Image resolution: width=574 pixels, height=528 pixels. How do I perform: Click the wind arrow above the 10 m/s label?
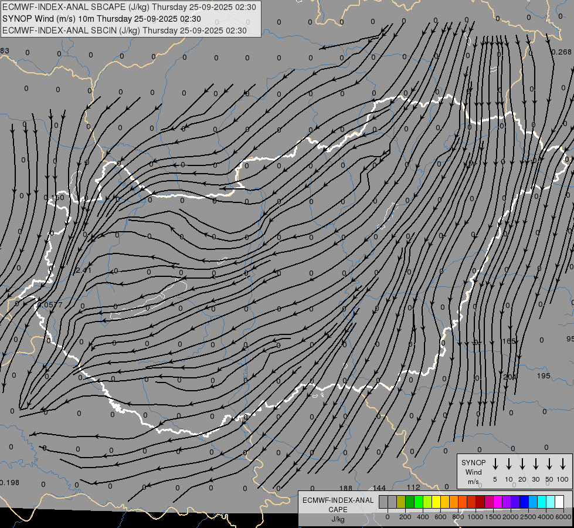[509, 464]
